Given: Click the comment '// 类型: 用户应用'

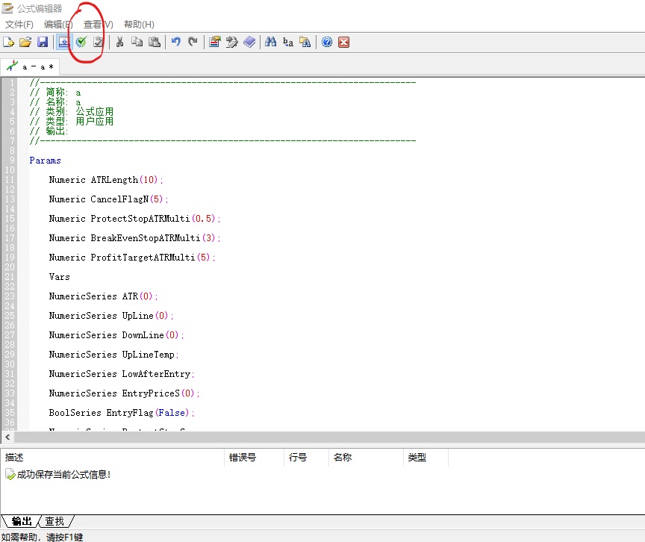Looking at the screenshot, I should click(72, 121).
